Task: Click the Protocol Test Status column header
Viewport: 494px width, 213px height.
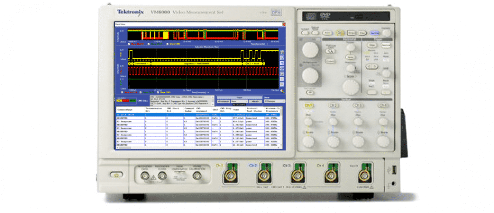Action: [x=255, y=110]
